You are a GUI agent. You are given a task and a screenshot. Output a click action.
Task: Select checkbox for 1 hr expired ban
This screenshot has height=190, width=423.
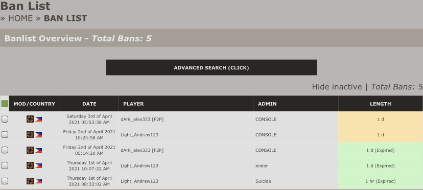point(5,181)
